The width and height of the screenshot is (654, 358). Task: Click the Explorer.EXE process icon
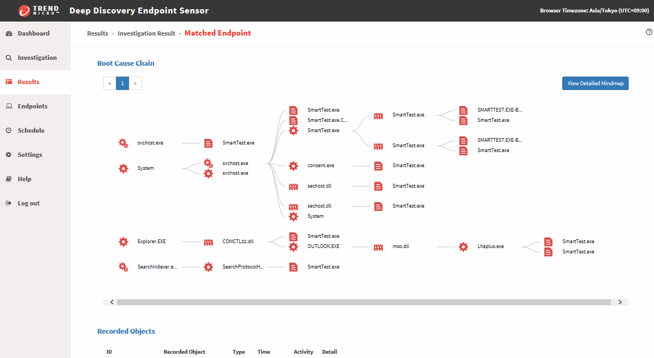[124, 242]
